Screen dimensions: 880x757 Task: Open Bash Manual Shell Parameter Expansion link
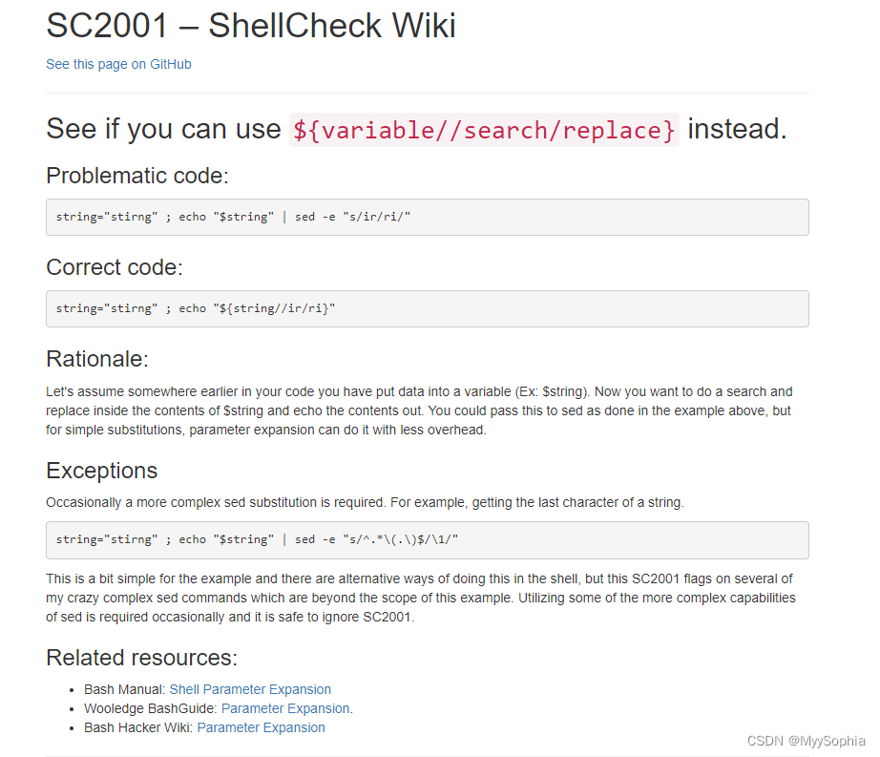(250, 689)
